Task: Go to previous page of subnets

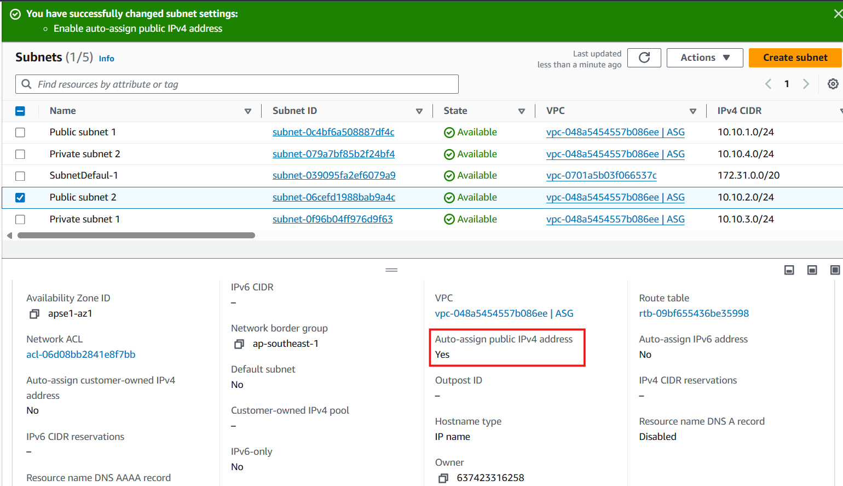Action: tap(768, 84)
